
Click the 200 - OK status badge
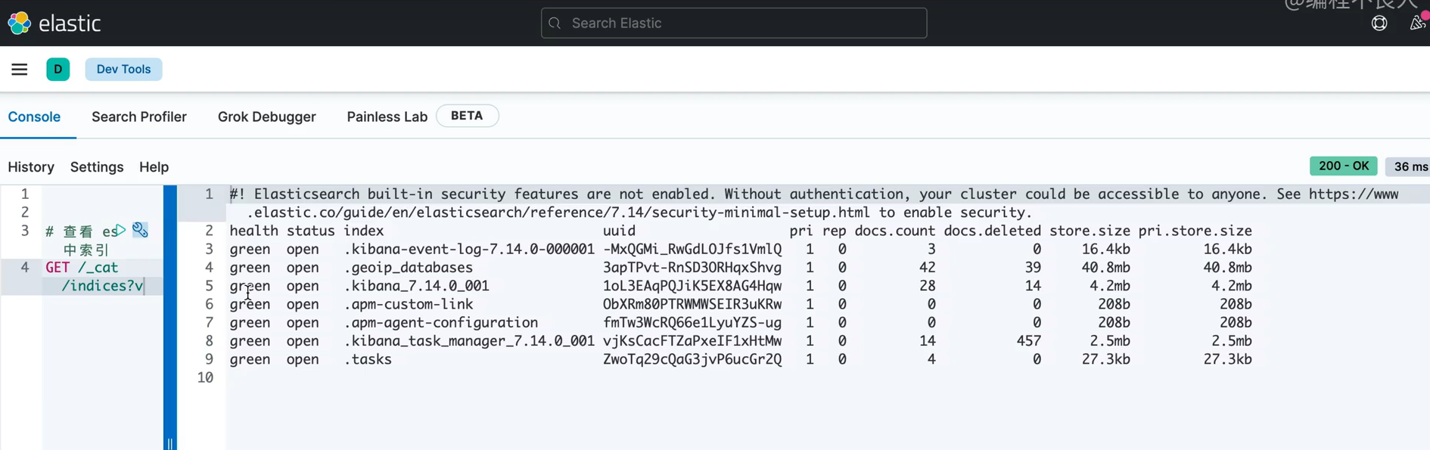pos(1344,166)
